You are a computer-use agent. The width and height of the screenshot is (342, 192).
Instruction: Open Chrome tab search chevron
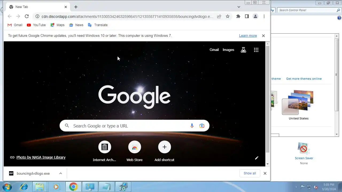pyautogui.click(x=239, y=7)
